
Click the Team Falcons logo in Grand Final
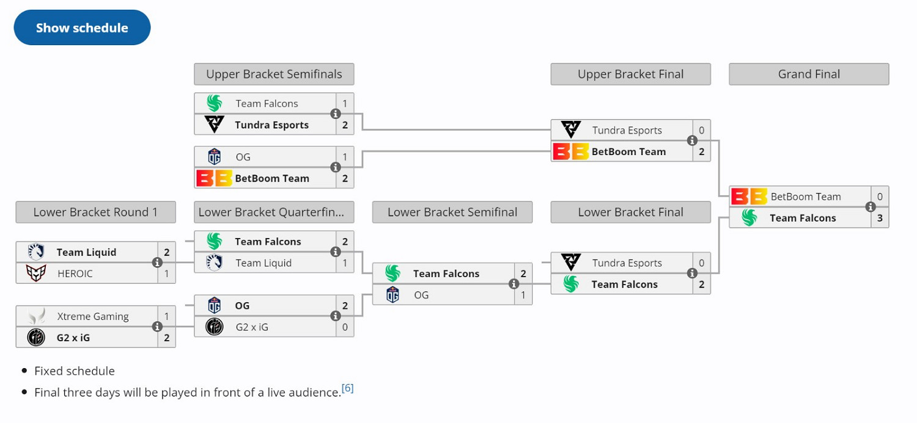(749, 218)
